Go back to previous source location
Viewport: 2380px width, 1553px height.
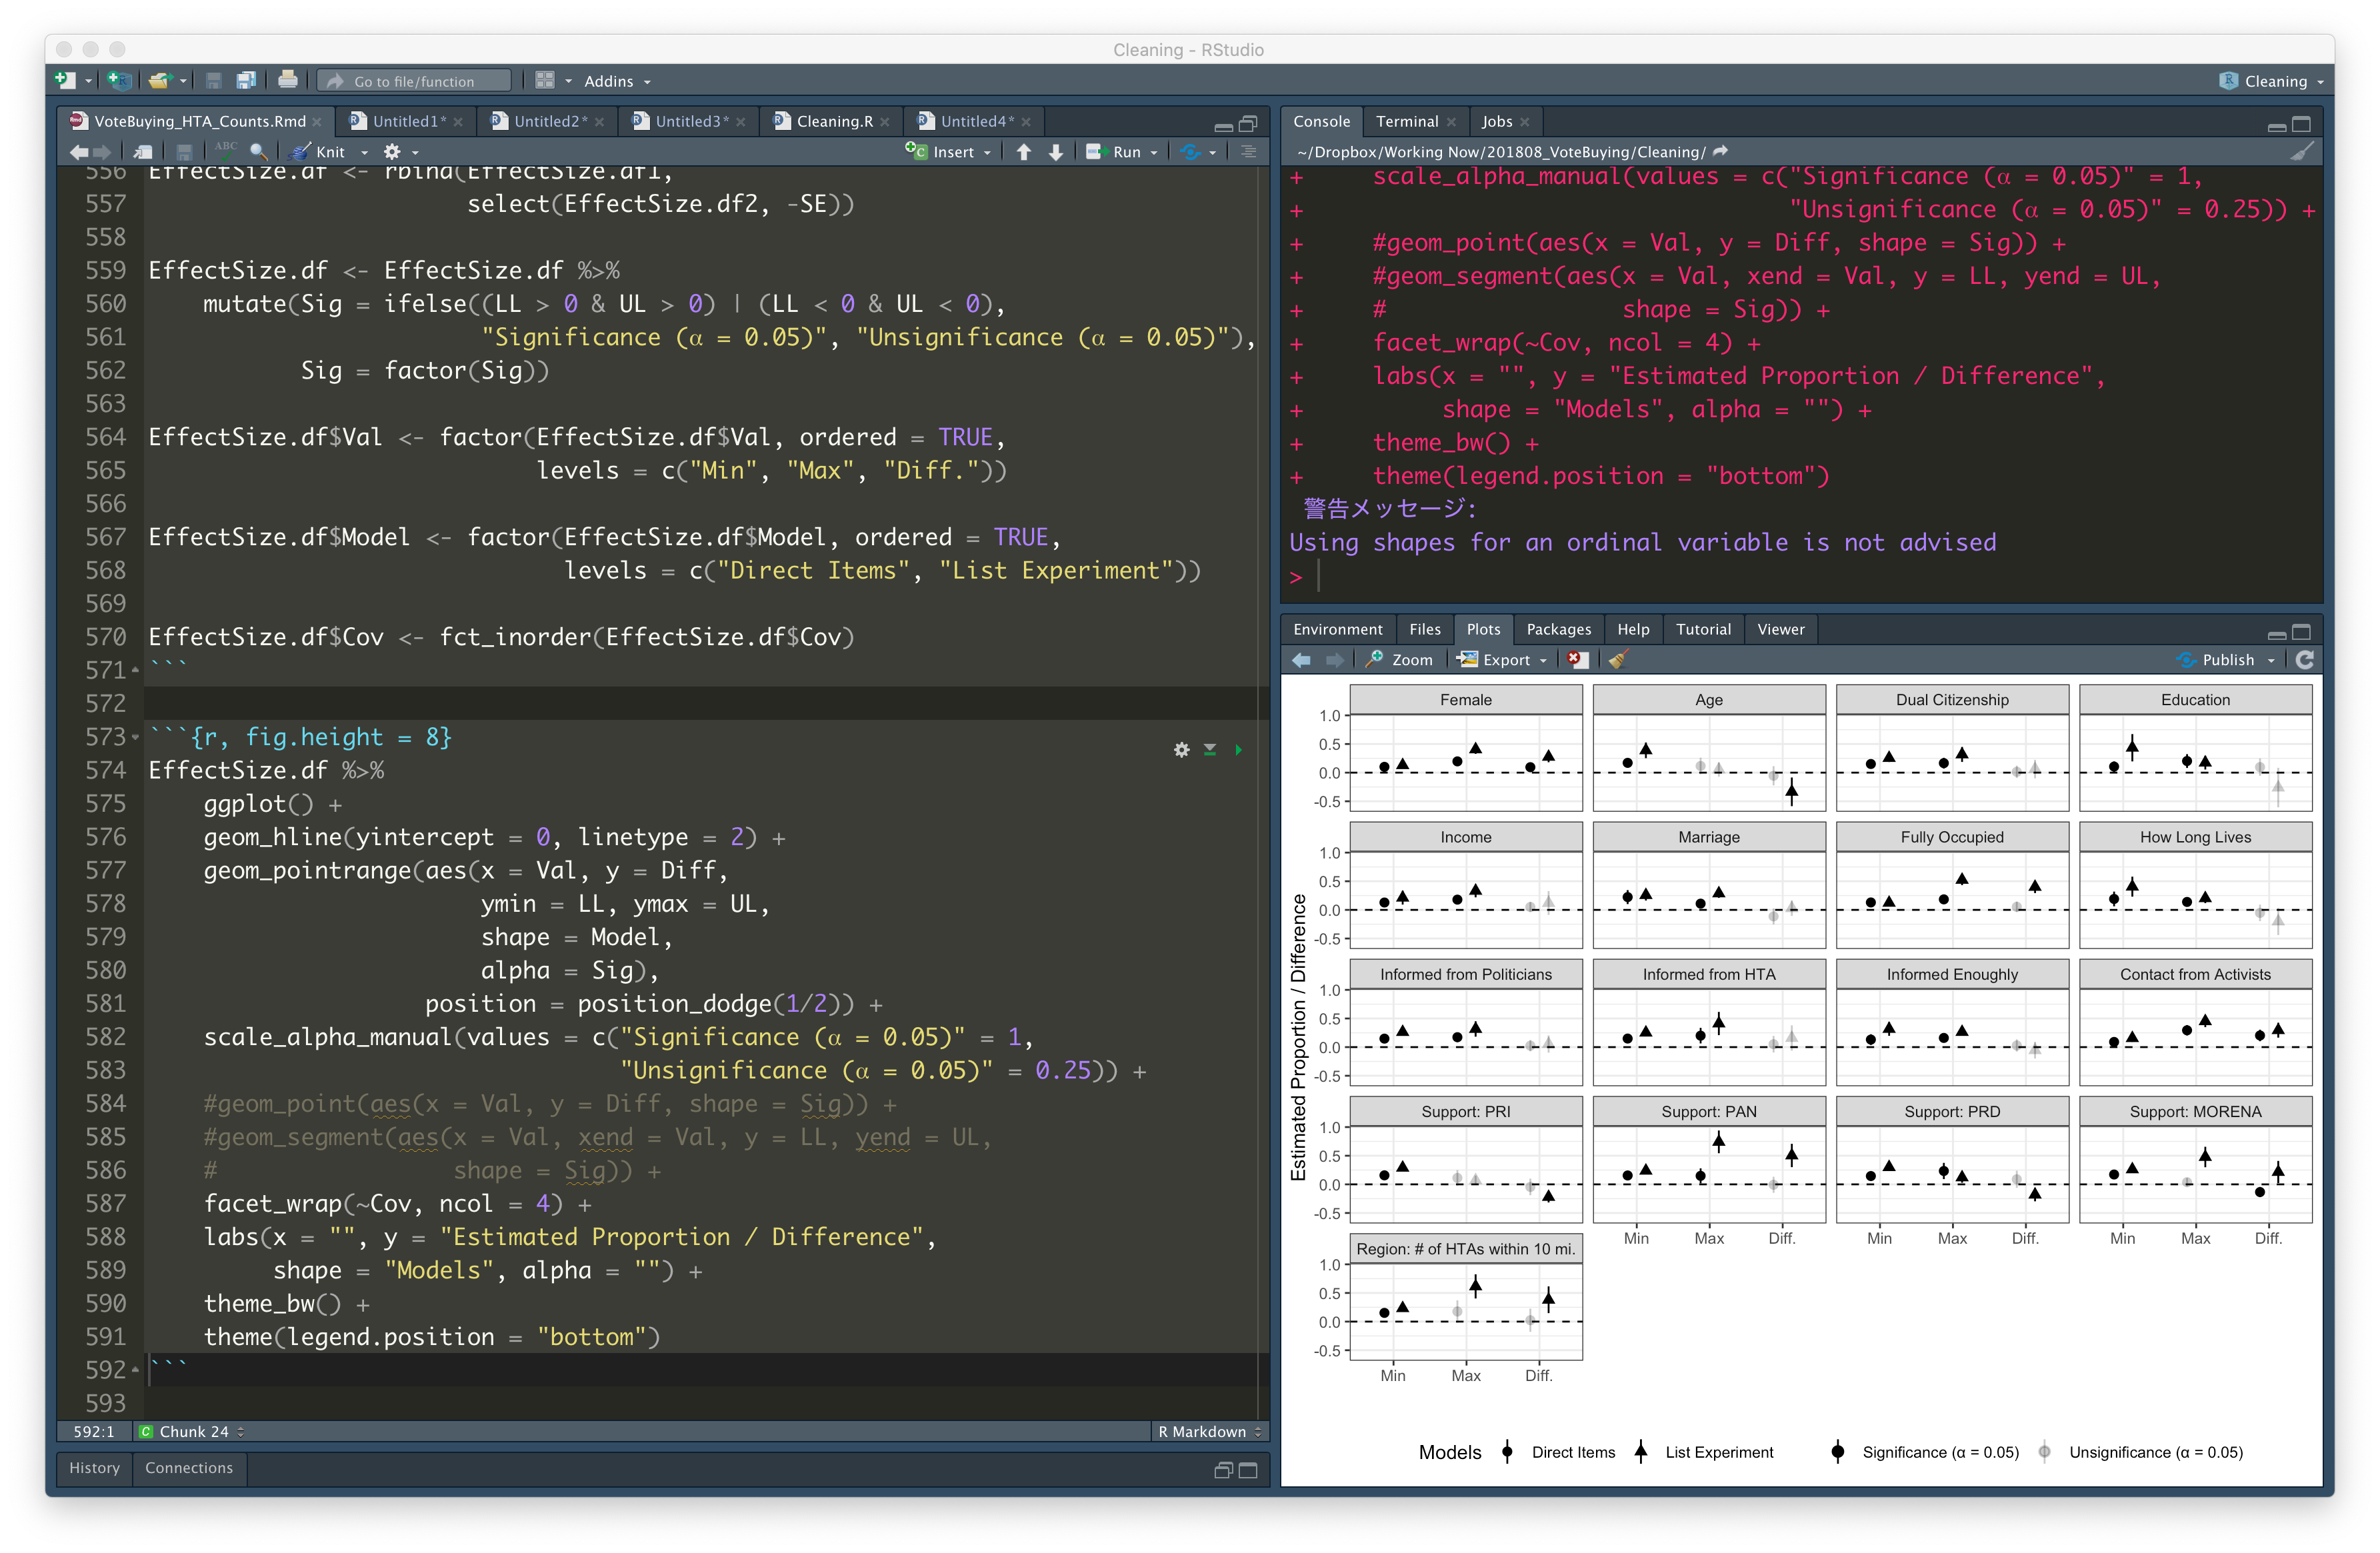coord(79,152)
